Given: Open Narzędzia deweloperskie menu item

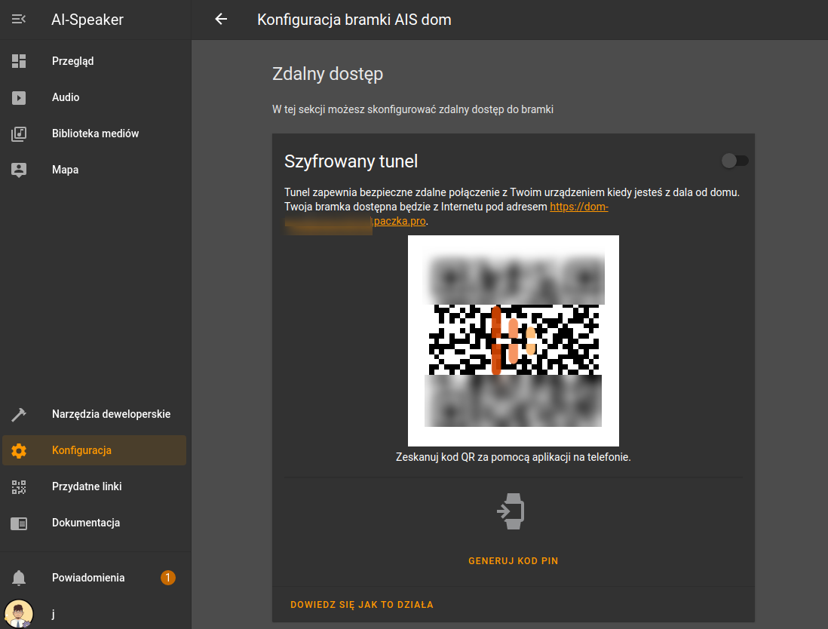Looking at the screenshot, I should (x=95, y=415).
